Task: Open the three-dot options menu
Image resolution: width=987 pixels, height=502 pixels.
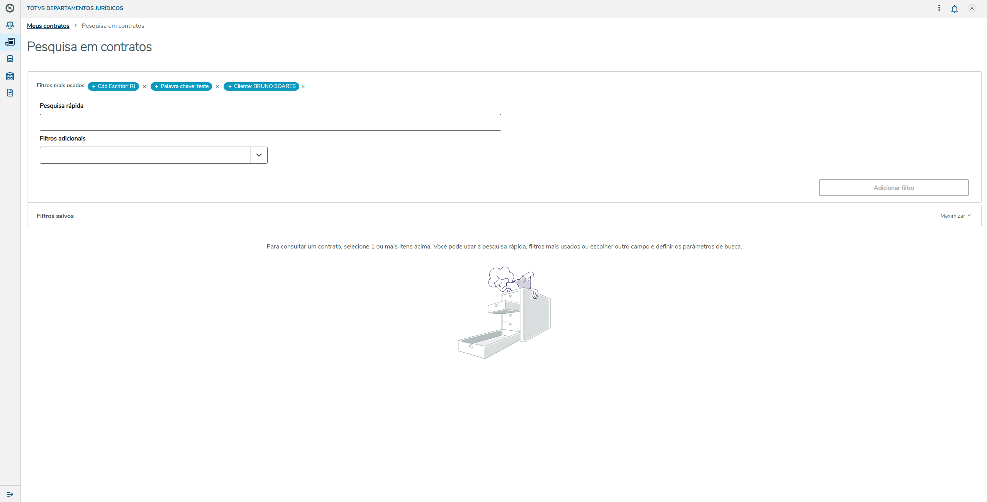Action: (x=939, y=8)
